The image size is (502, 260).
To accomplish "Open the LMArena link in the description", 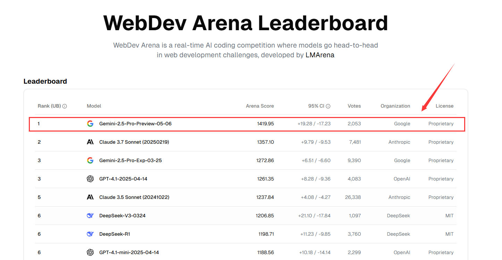I will click(320, 55).
